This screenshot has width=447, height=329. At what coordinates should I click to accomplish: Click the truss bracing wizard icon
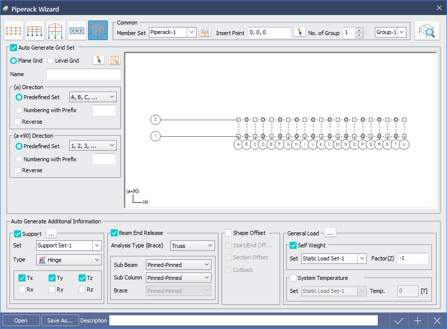[77, 31]
